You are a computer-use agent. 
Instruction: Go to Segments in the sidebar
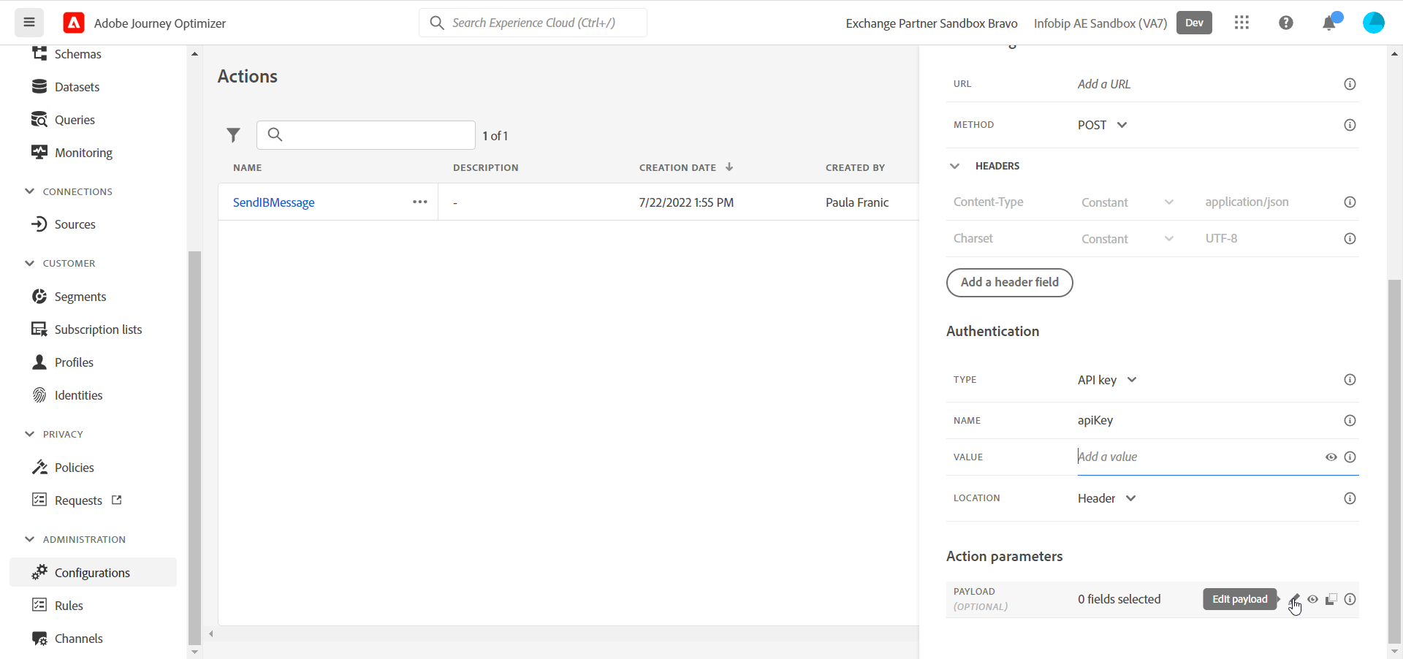click(80, 297)
